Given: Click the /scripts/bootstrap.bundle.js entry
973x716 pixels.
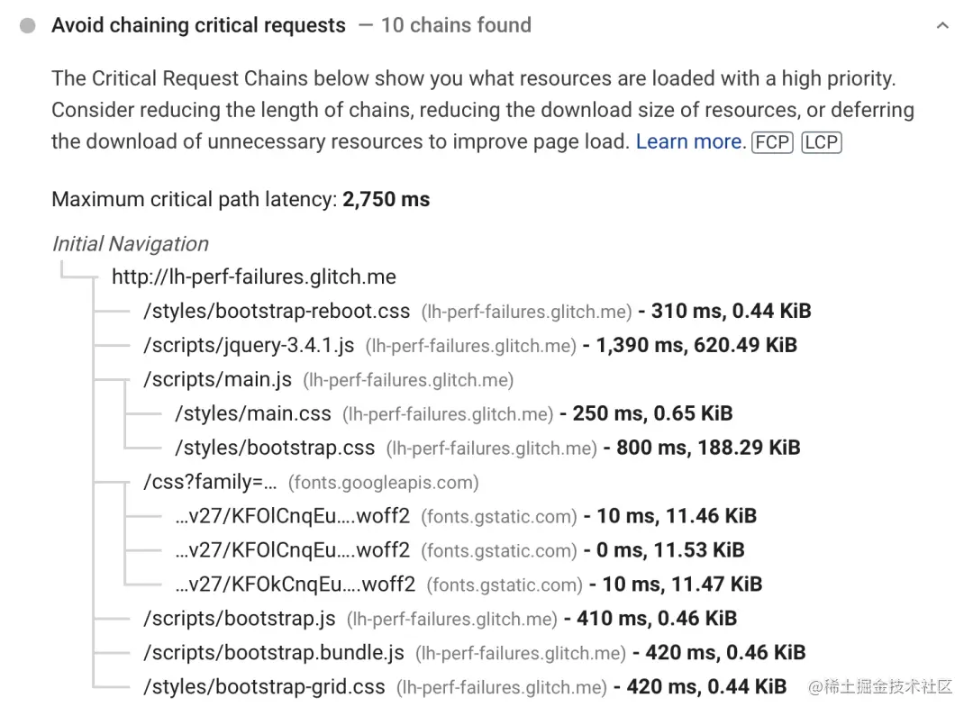Looking at the screenshot, I should [274, 653].
